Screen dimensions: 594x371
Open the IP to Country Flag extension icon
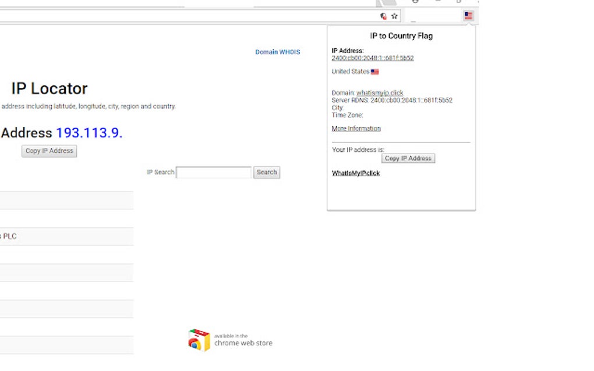[468, 16]
